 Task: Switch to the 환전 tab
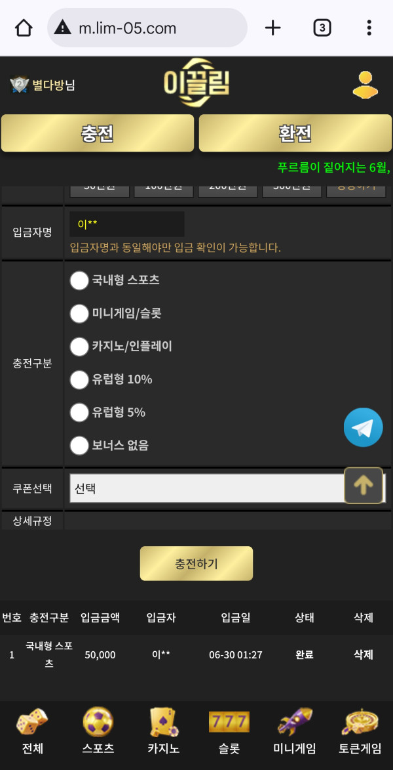(295, 133)
